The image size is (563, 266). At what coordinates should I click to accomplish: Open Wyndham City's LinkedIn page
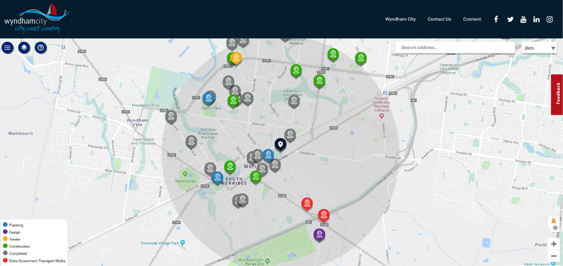point(536,19)
